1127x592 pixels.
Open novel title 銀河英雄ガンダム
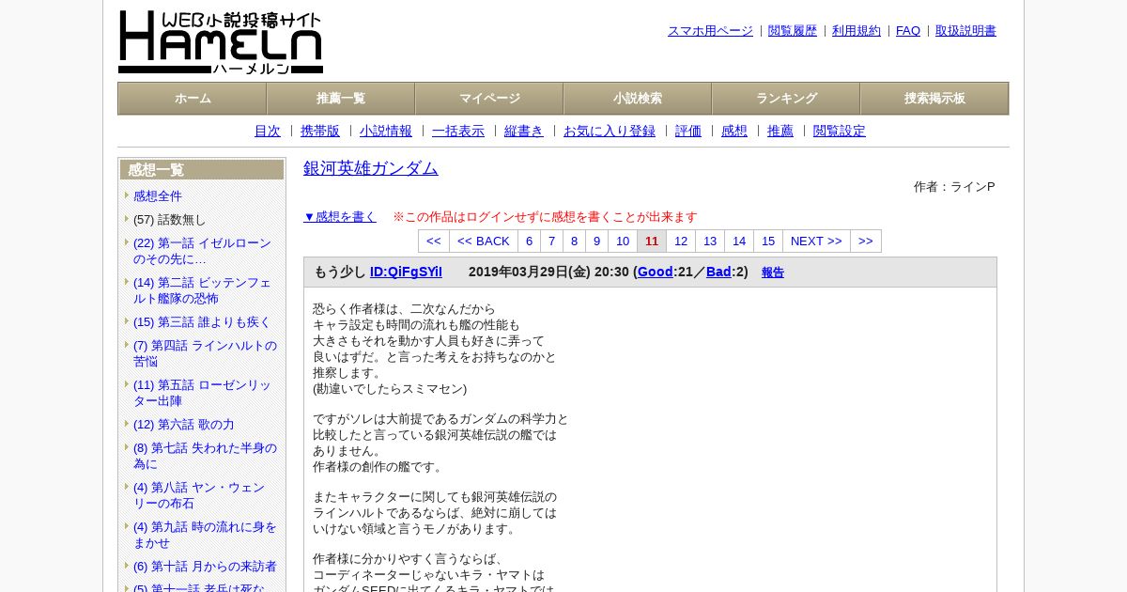[x=371, y=168]
